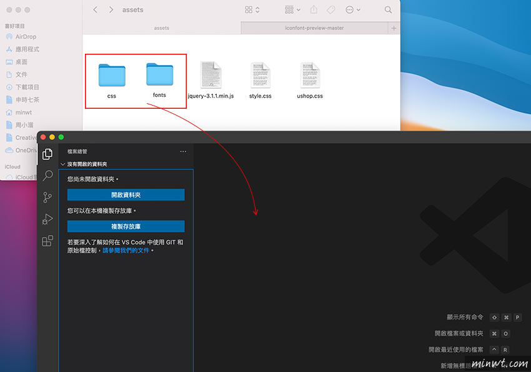Switch to the assets Finder tab
Viewport: 531px width, 372px height.
tap(162, 28)
